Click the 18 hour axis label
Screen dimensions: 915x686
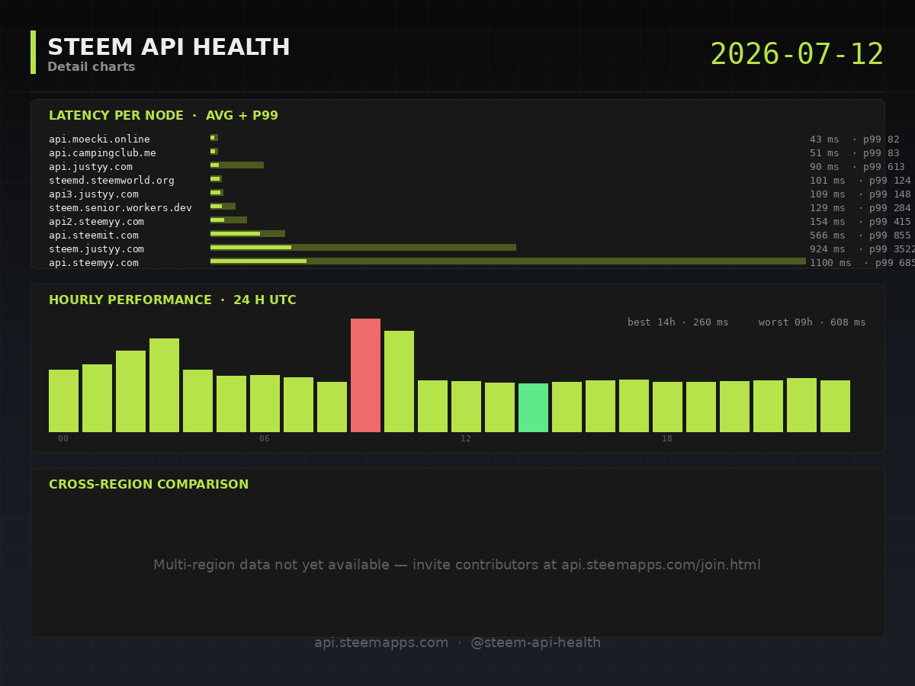pyautogui.click(x=667, y=439)
